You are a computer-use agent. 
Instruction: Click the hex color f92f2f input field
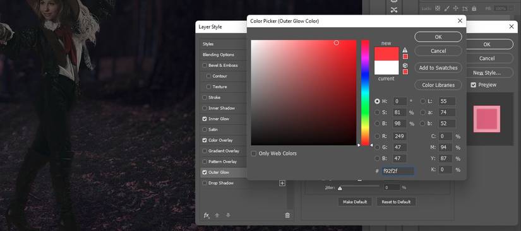coord(398,171)
